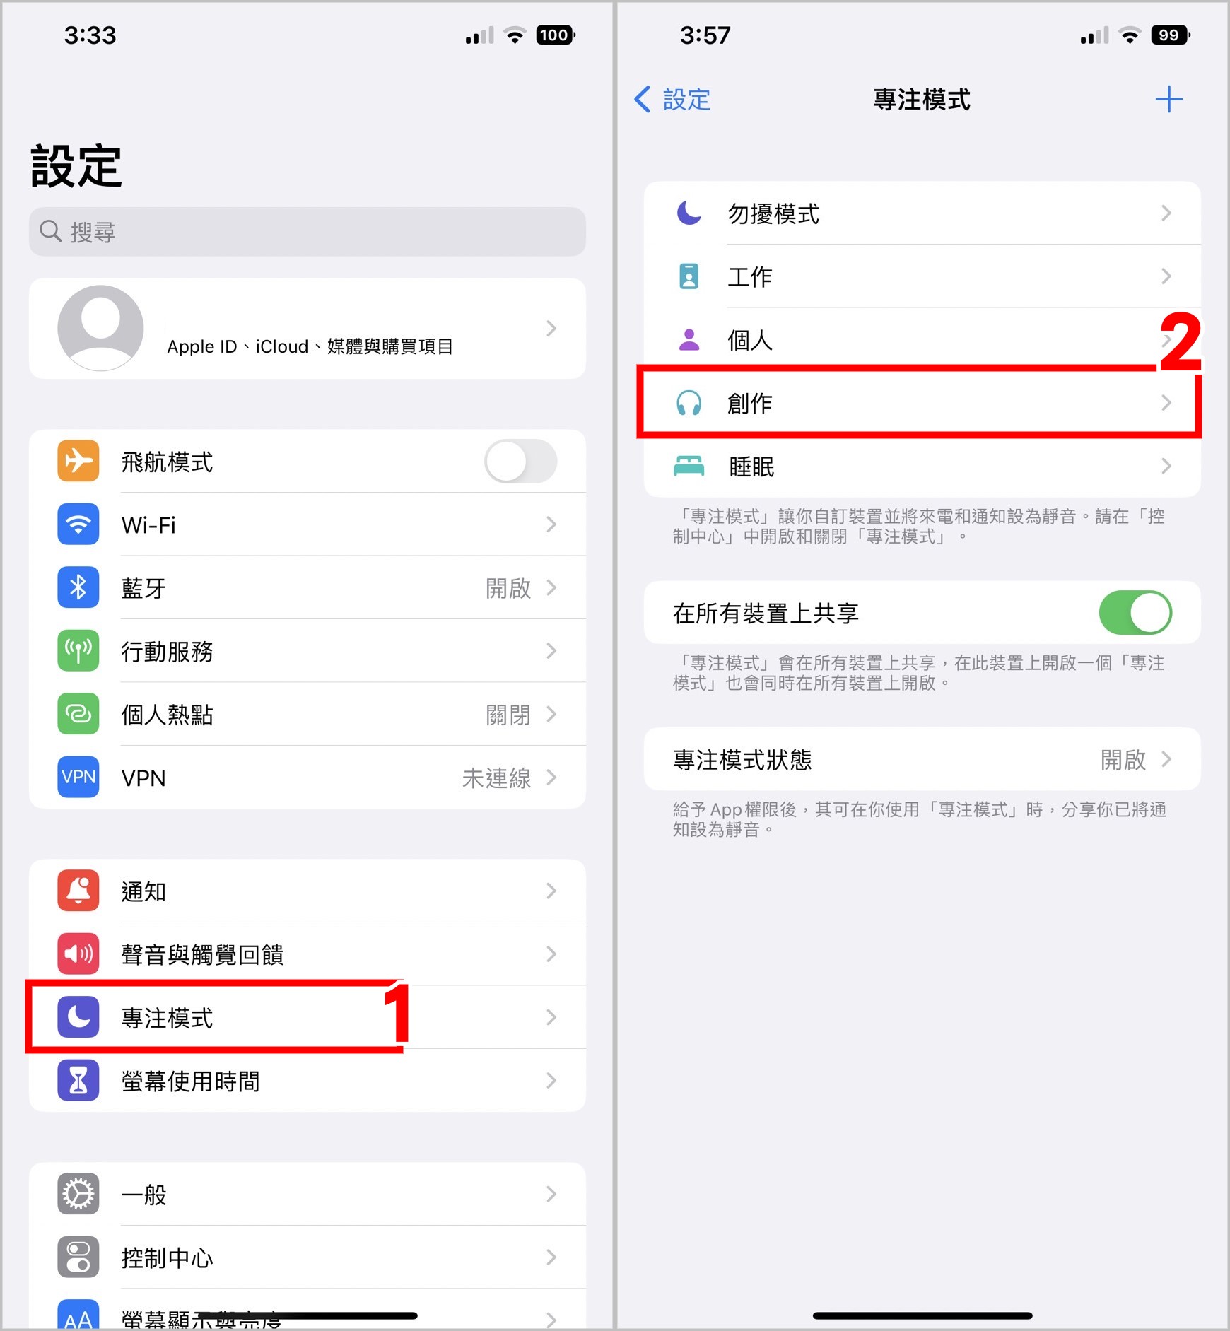The image size is (1230, 1331).
Task: Tap the bed icon for 睡眠
Action: 689,467
